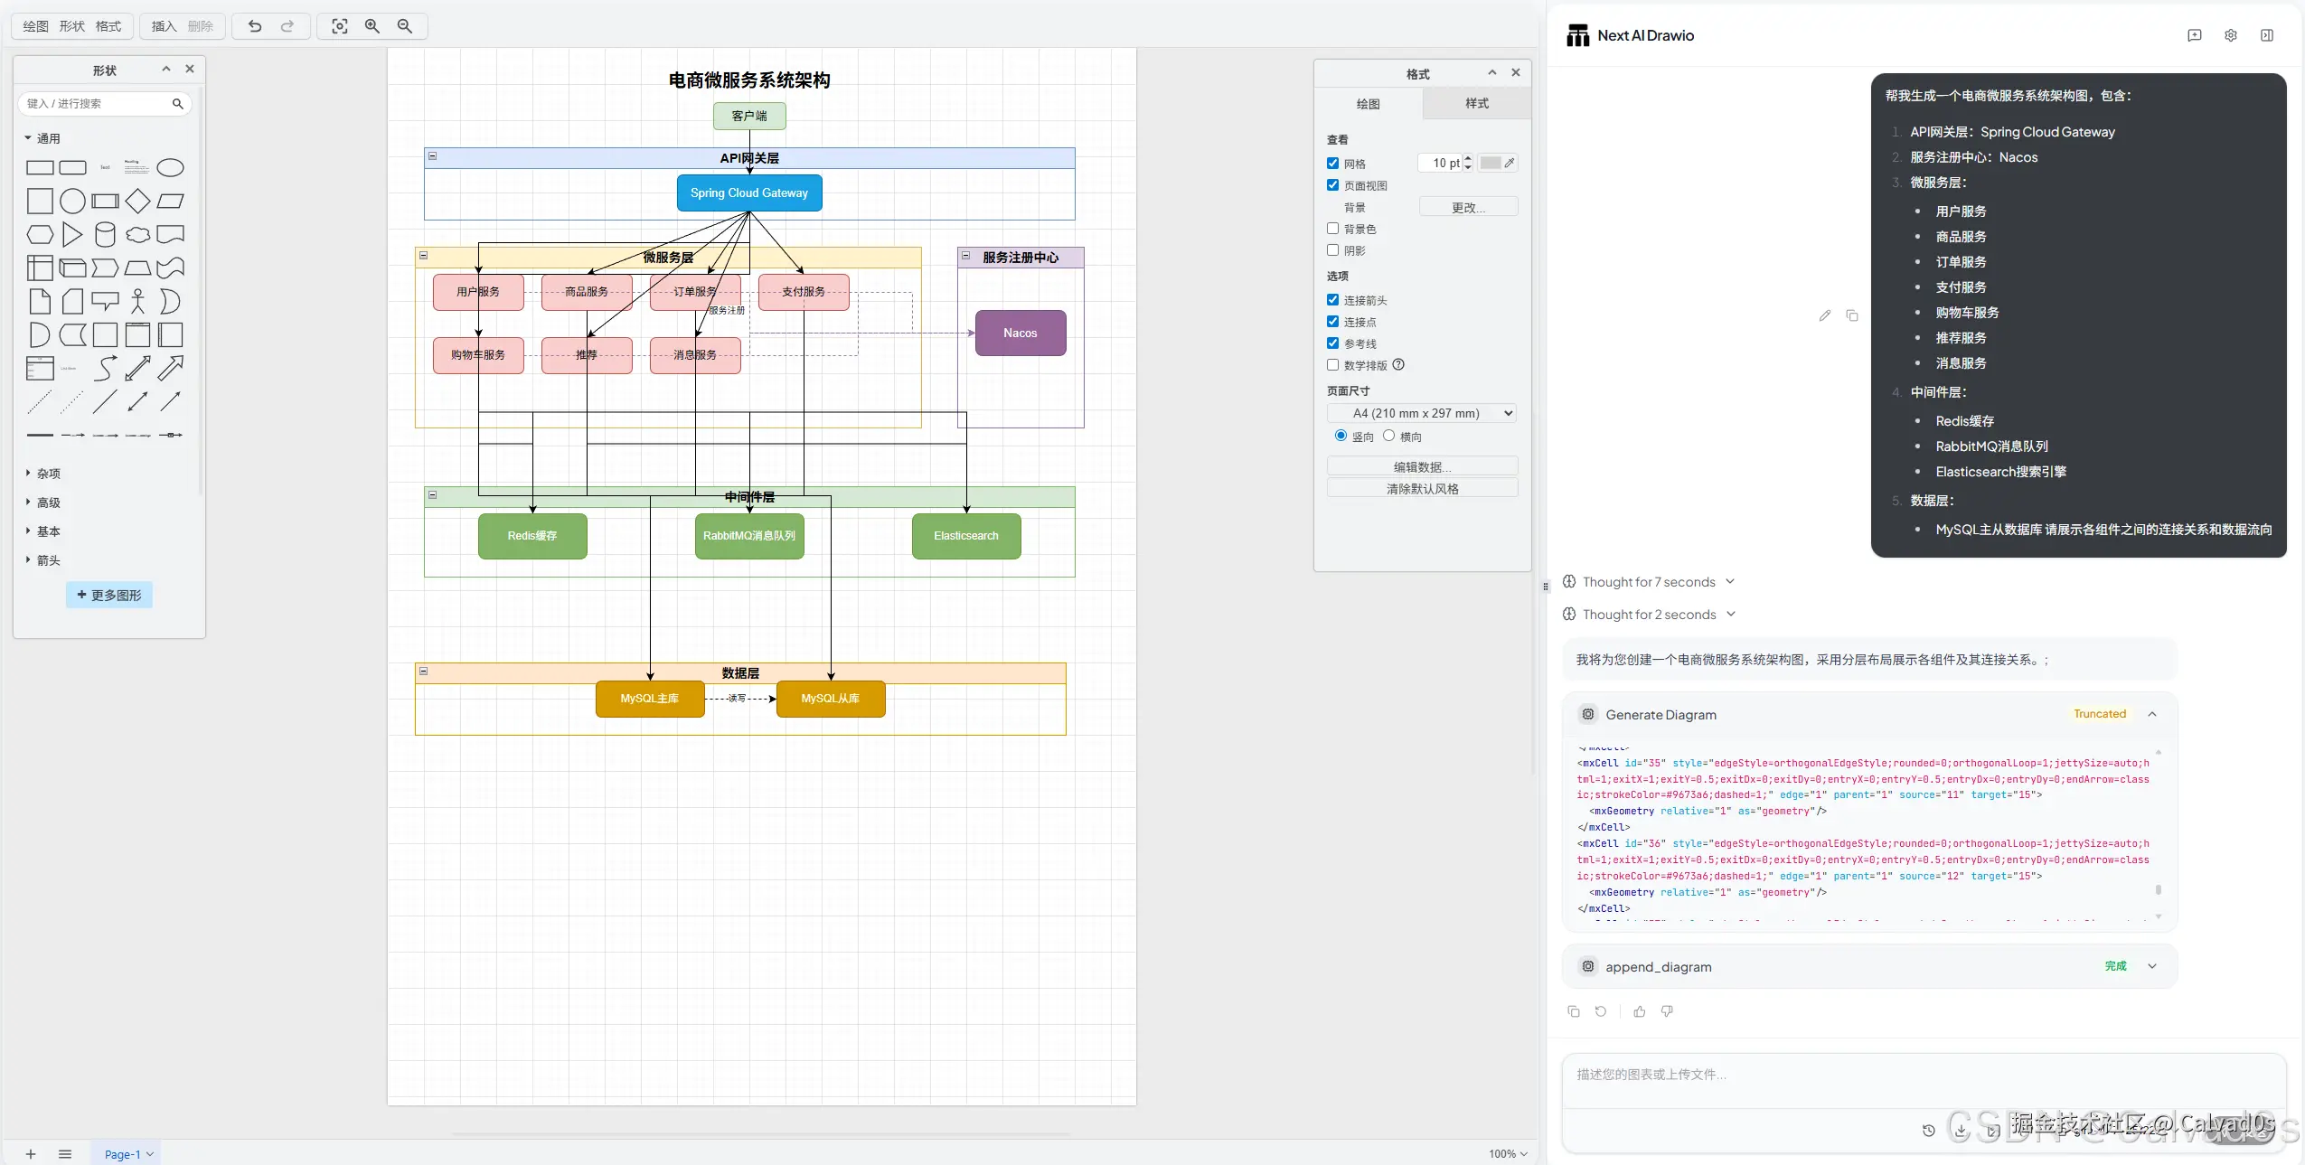Screen dimensions: 2305x1165
Task: Expand the 杂项 shapes category
Action: [48, 474]
